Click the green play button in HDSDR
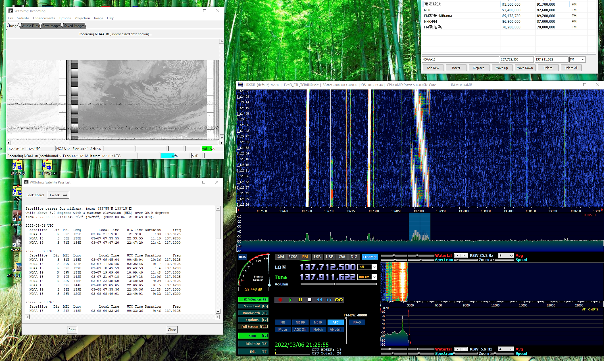Viewport: 604px width, 361px height. click(x=290, y=300)
